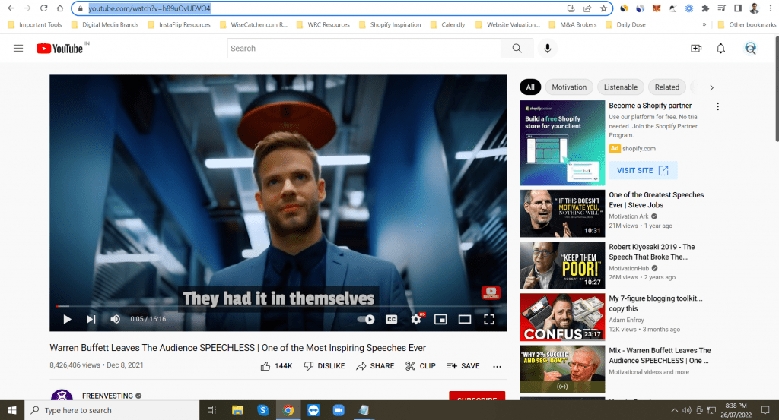Start voice search with microphone icon
The height and width of the screenshot is (420, 779).
pos(548,48)
